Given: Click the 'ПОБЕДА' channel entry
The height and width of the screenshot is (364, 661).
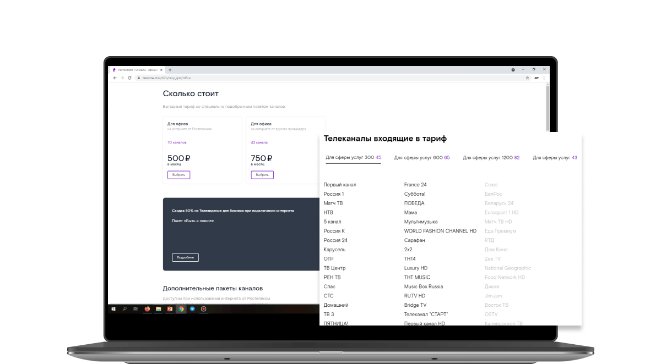Looking at the screenshot, I should coord(414,203).
